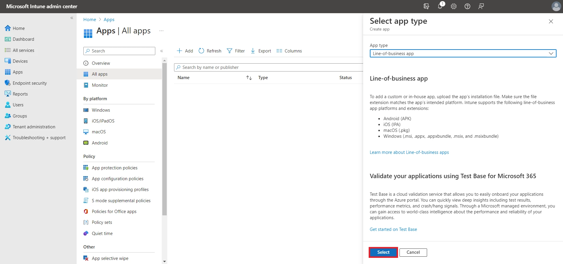Click the Dashboard icon in left navigation

point(8,39)
